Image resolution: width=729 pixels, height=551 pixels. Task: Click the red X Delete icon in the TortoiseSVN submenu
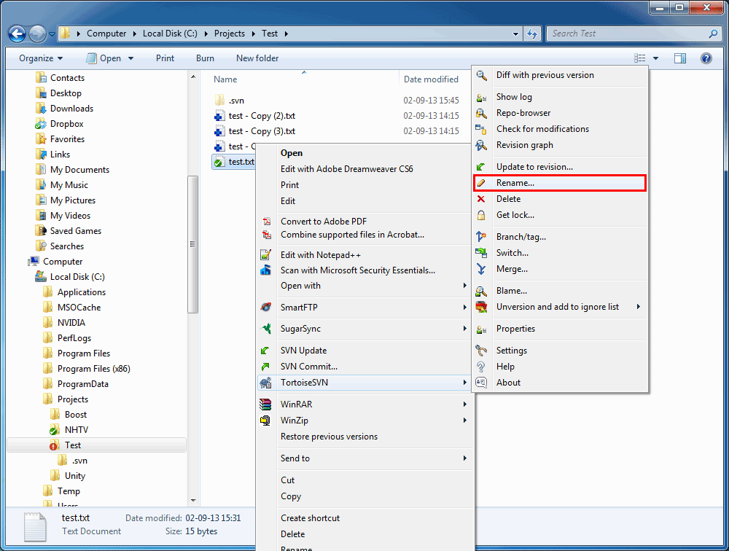tap(481, 199)
